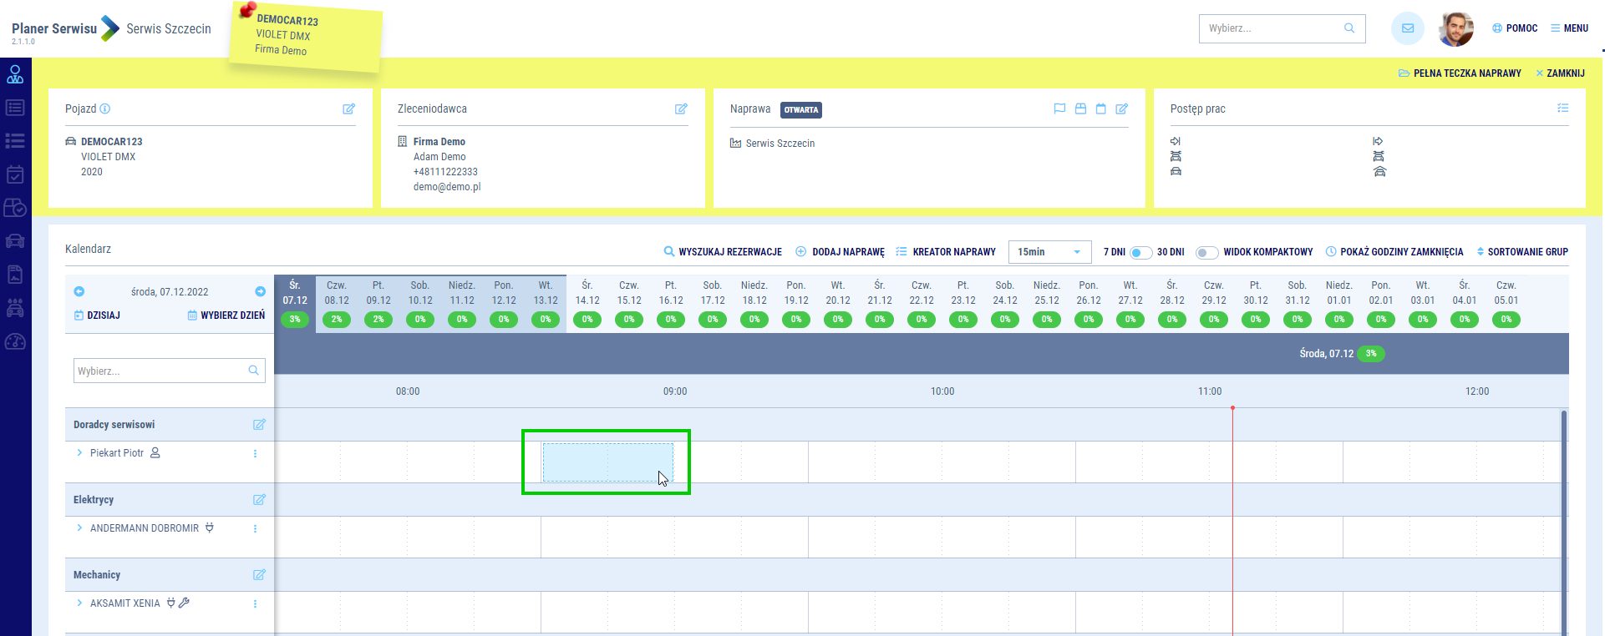Click the Pełna teczka naprawy link

(x=1460, y=73)
